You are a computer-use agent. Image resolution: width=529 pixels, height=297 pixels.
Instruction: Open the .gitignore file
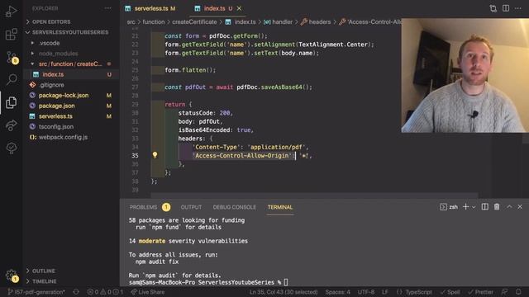(51, 85)
